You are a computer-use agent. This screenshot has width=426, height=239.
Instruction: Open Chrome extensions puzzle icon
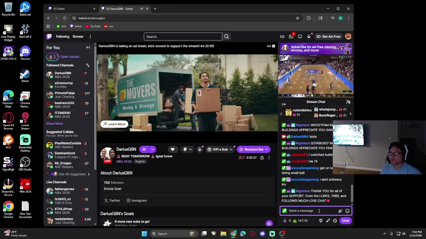point(309,18)
